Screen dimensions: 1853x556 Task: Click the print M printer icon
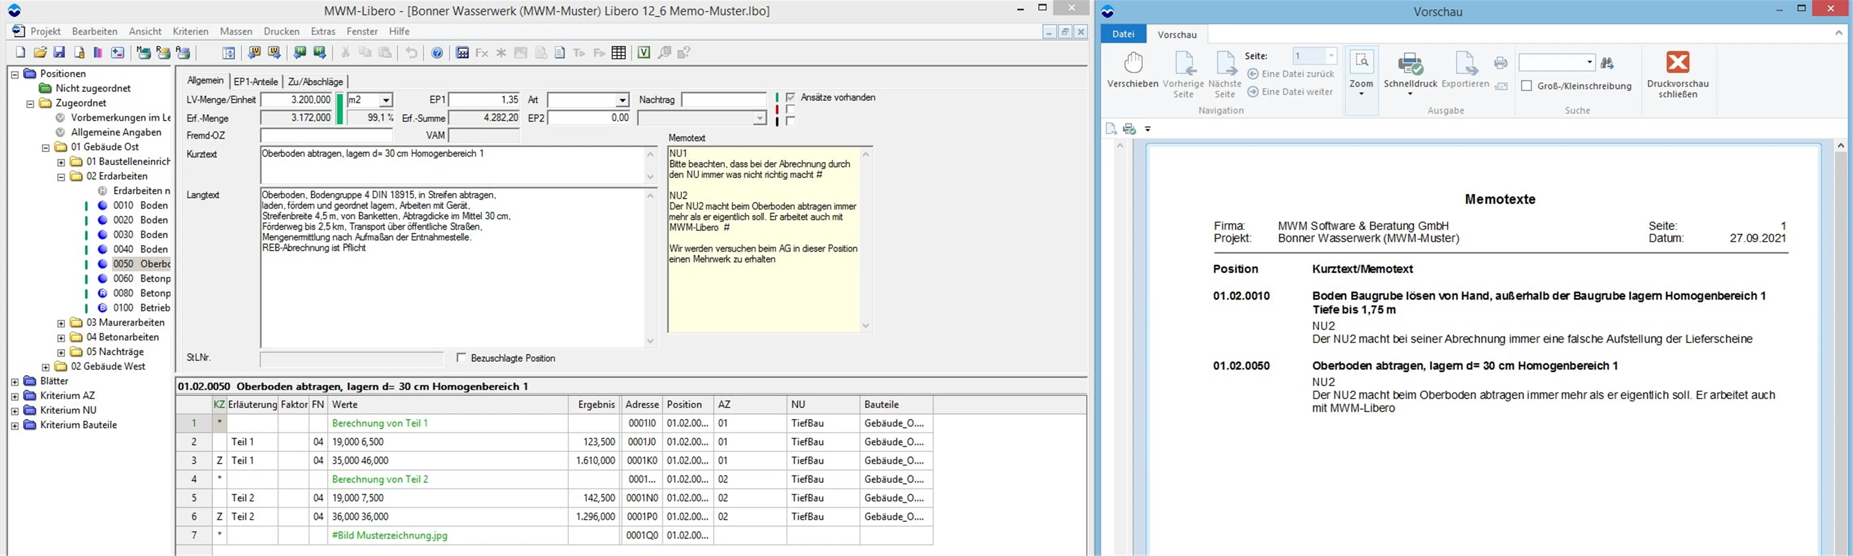144,52
